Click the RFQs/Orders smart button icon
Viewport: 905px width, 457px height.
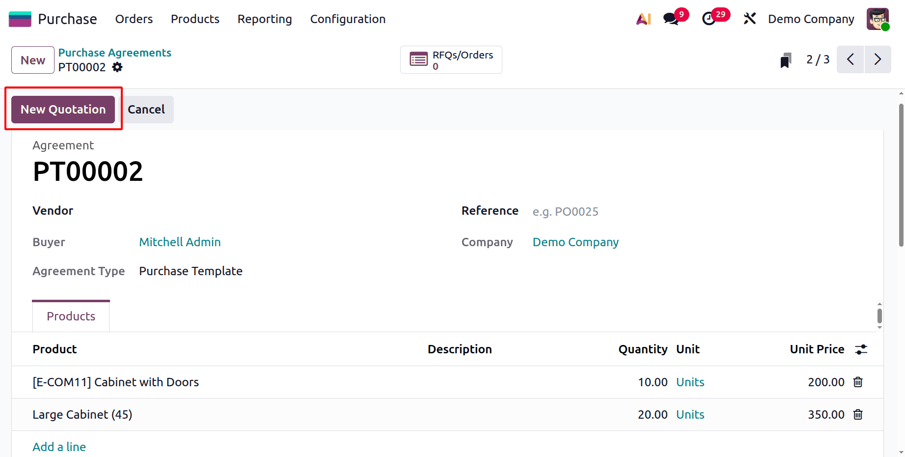(x=419, y=59)
